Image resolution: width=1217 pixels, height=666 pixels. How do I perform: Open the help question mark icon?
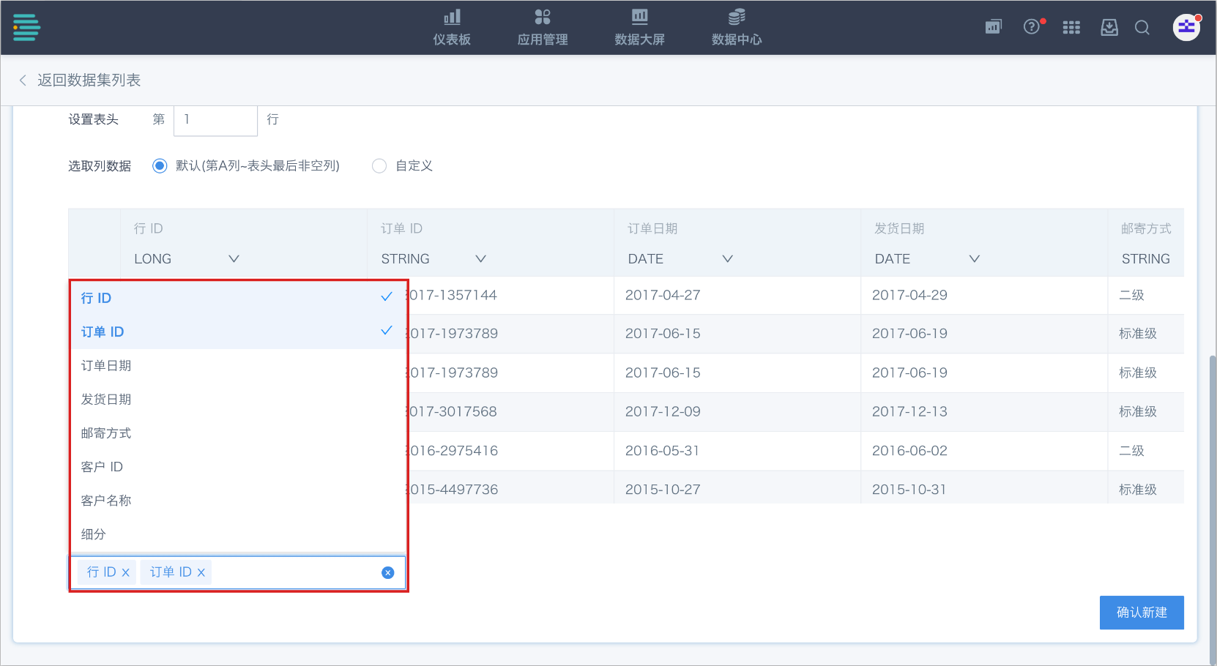[x=1031, y=27]
